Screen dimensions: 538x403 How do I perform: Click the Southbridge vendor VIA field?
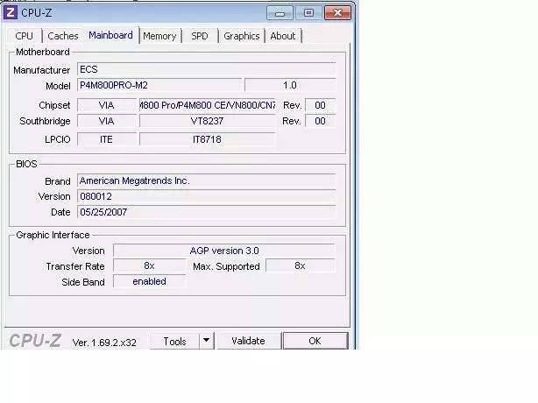106,121
